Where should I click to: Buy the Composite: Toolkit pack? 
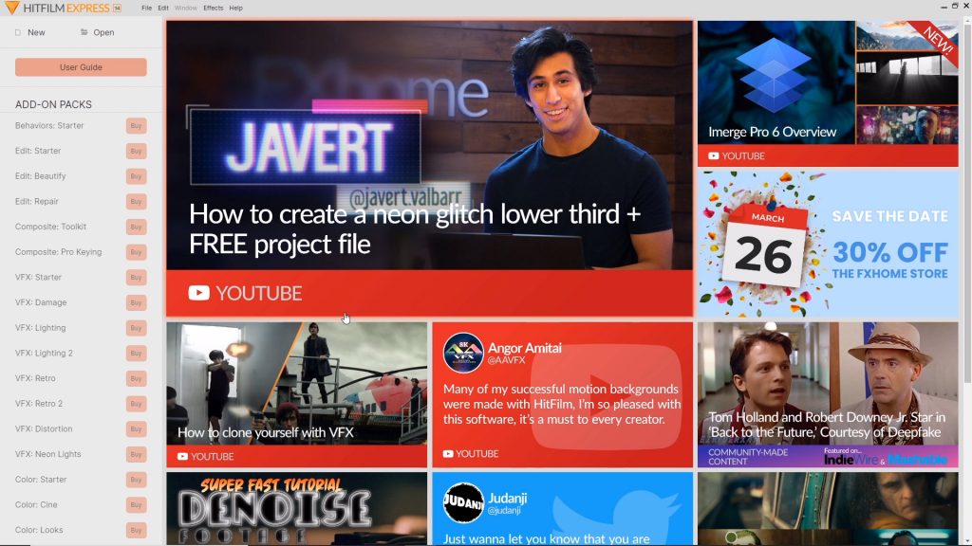tap(137, 227)
